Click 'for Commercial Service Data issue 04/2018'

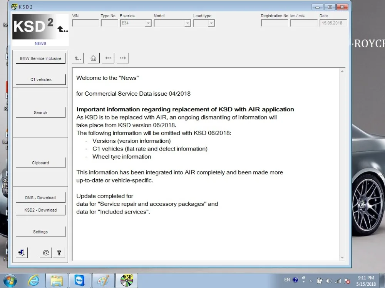pyautogui.click(x=133, y=94)
